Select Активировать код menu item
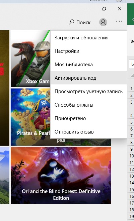The width and height of the screenshot is (134, 221). (x=89, y=78)
